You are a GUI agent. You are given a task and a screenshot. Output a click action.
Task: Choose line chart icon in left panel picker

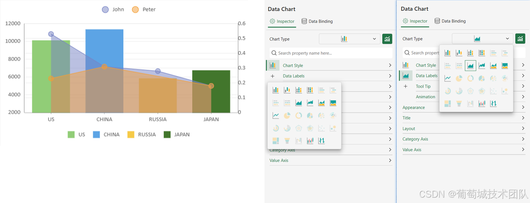[275, 116]
